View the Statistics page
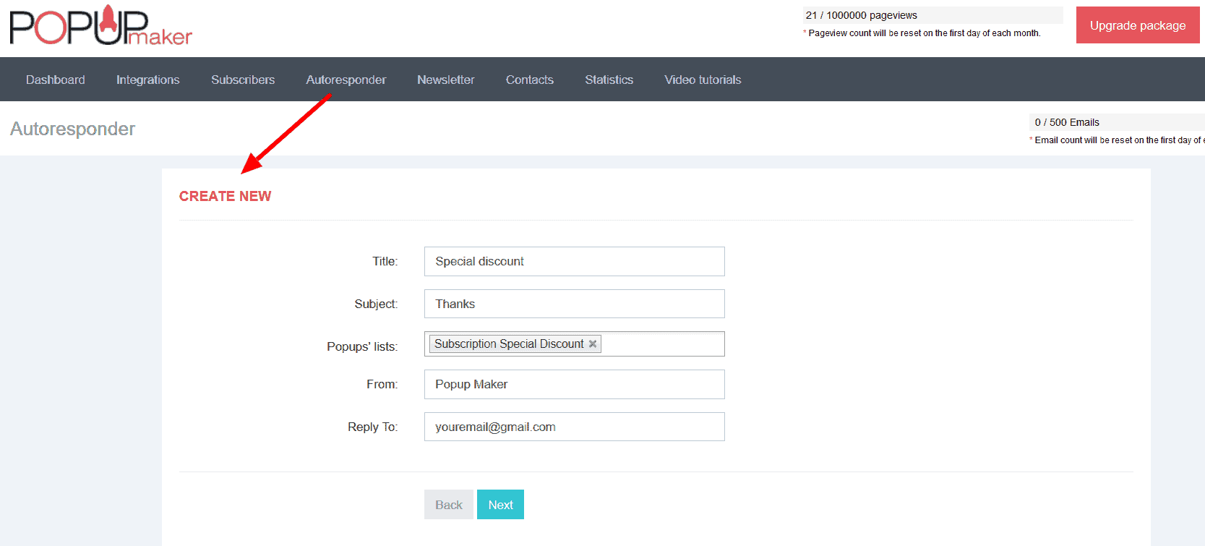 [609, 80]
